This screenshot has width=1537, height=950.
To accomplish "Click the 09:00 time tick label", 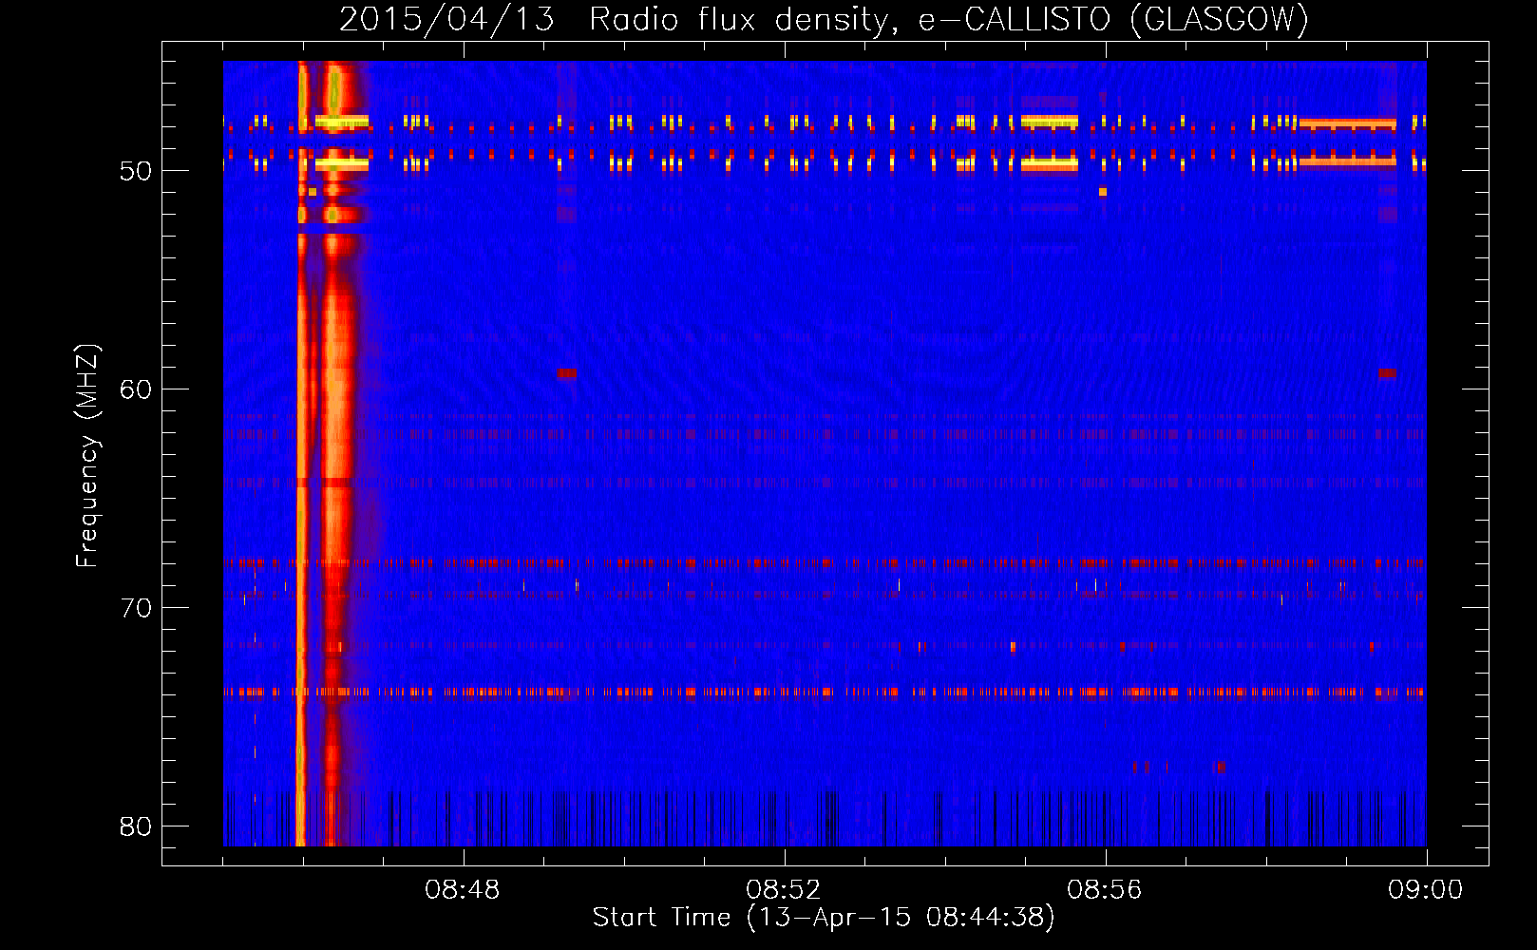I will pos(1425,890).
